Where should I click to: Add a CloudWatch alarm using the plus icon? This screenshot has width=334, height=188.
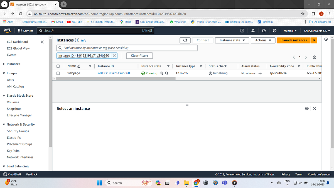click(260, 73)
